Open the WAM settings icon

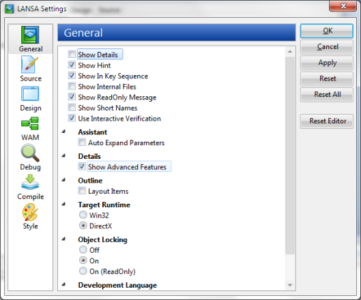(x=30, y=123)
